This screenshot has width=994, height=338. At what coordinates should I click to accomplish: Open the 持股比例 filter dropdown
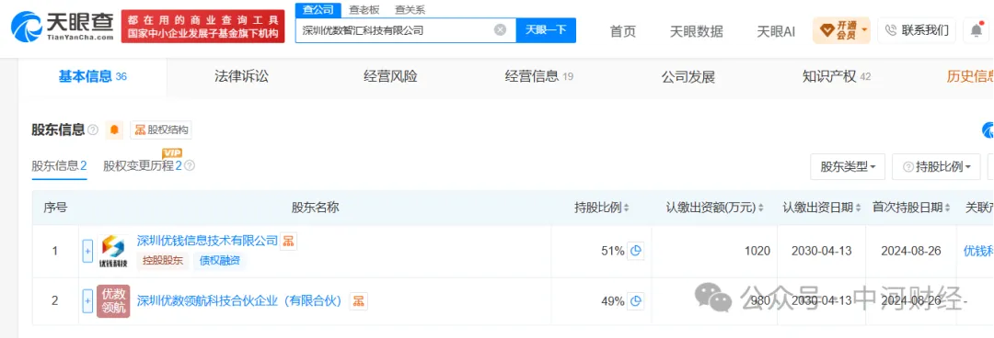(x=936, y=166)
